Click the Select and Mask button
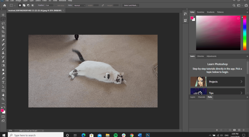Screen dimensions: 249x137 pos(130,5)
